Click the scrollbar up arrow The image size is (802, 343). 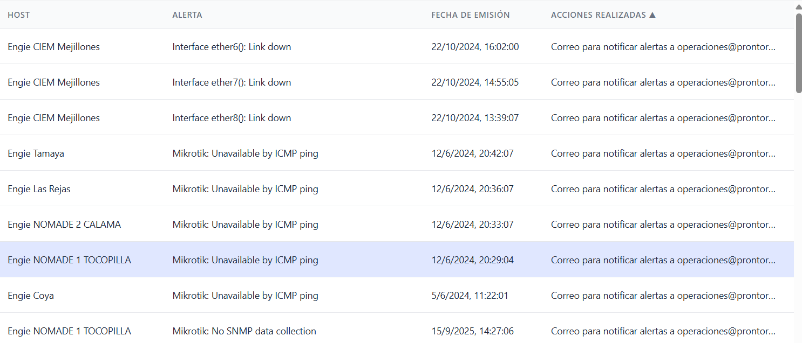[798, 6]
